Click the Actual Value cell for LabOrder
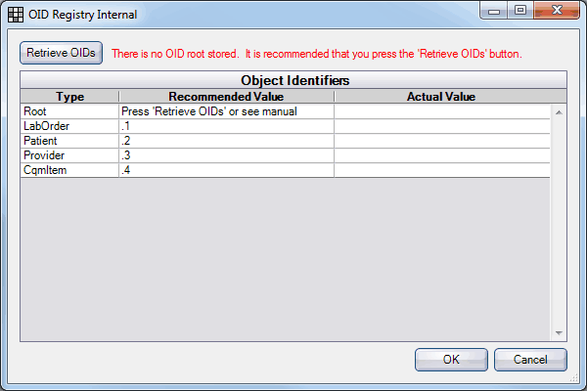Image resolution: width=587 pixels, height=391 pixels. pyautogui.click(x=443, y=126)
